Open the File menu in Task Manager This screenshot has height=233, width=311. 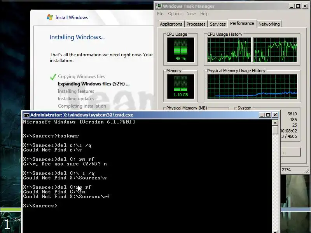(x=160, y=14)
